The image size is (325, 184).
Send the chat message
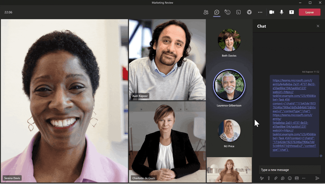[317, 178]
